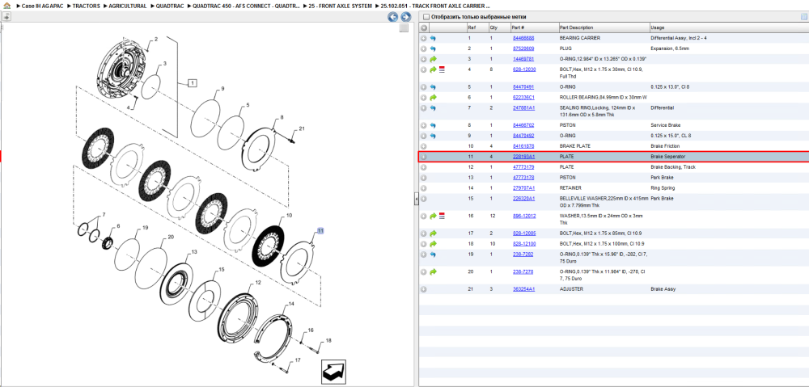Select 'Service Brake' usage text
Viewport: 809px width, 387px height.
tap(665, 125)
